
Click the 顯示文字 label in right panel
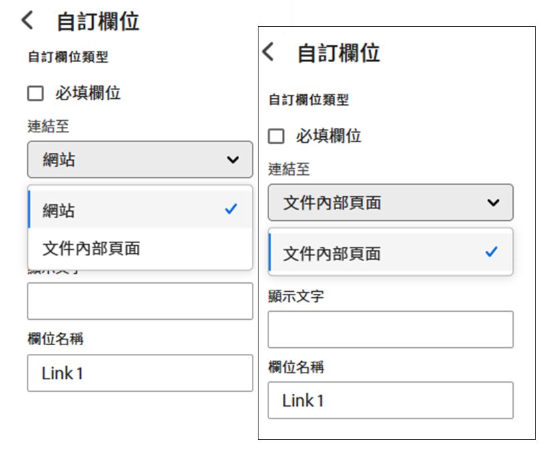(x=296, y=296)
